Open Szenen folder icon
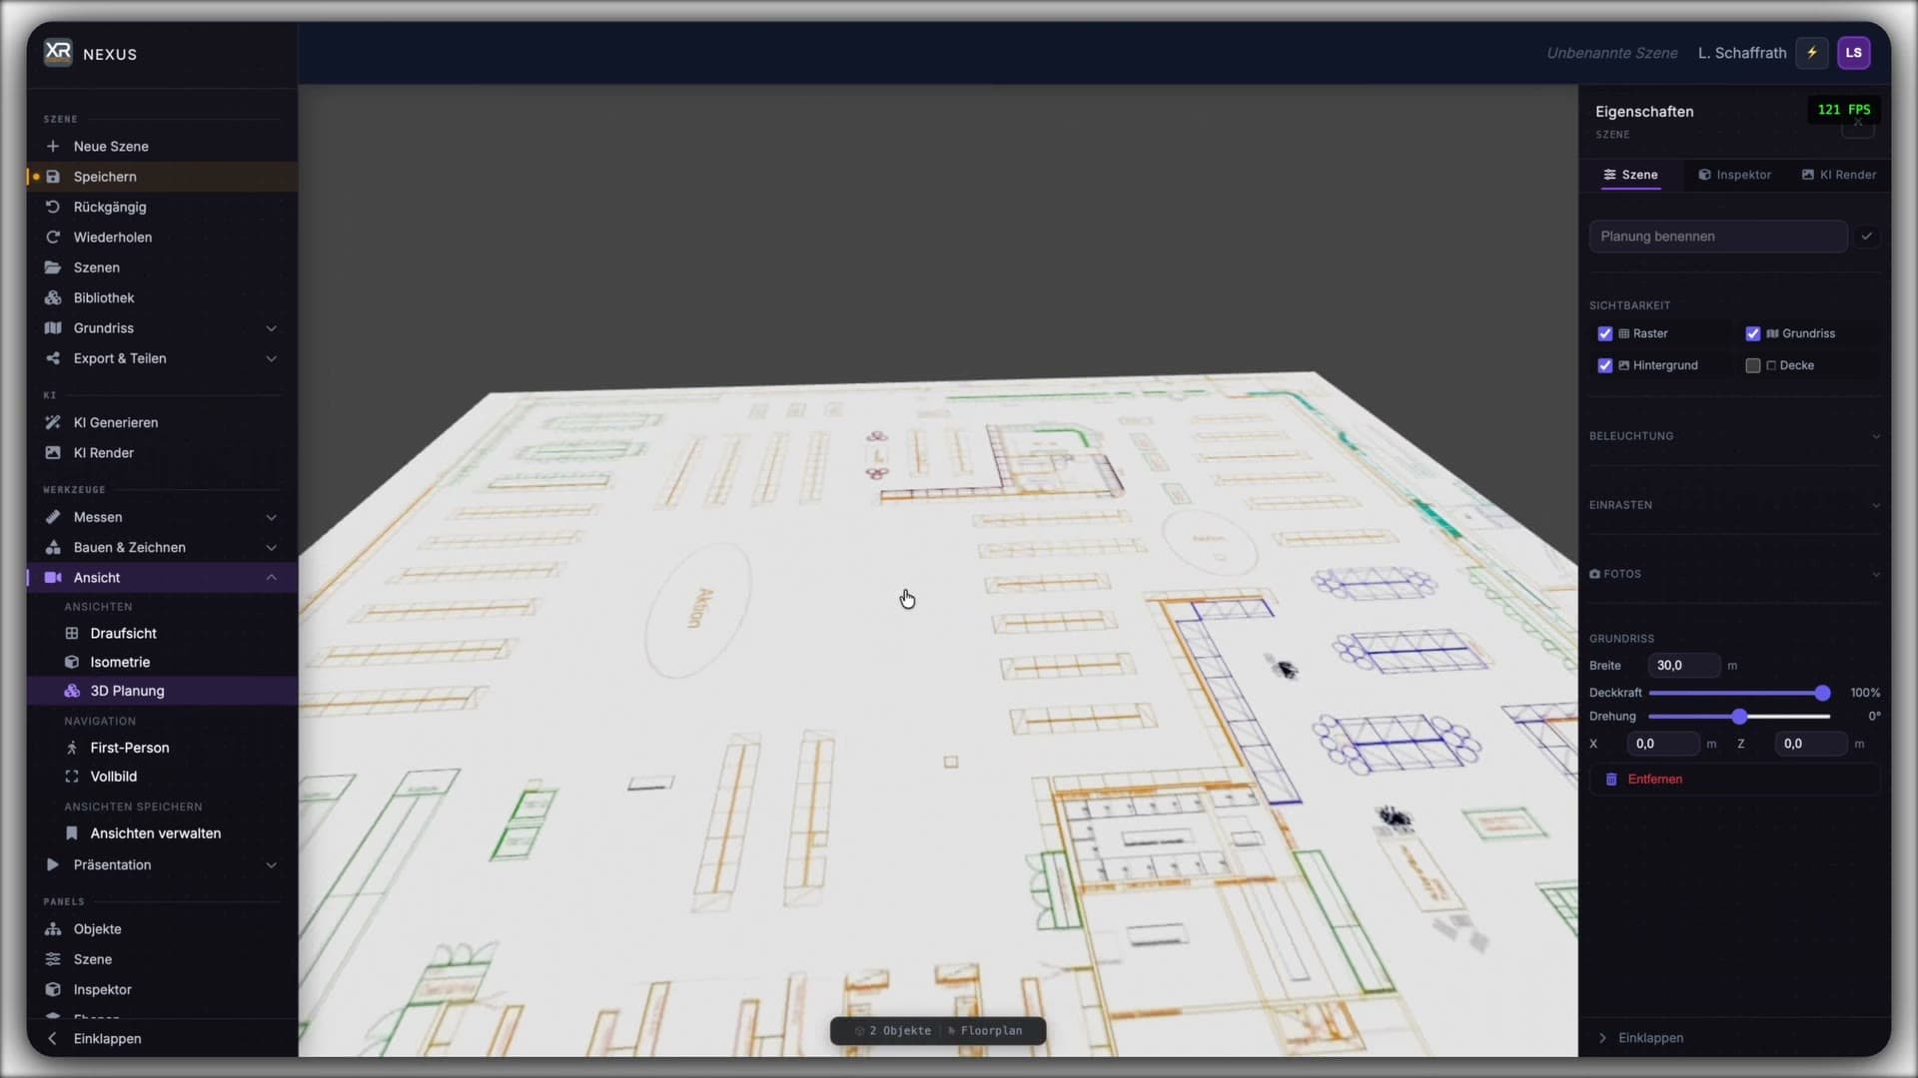Screen dimensions: 1918x1078 (53, 268)
